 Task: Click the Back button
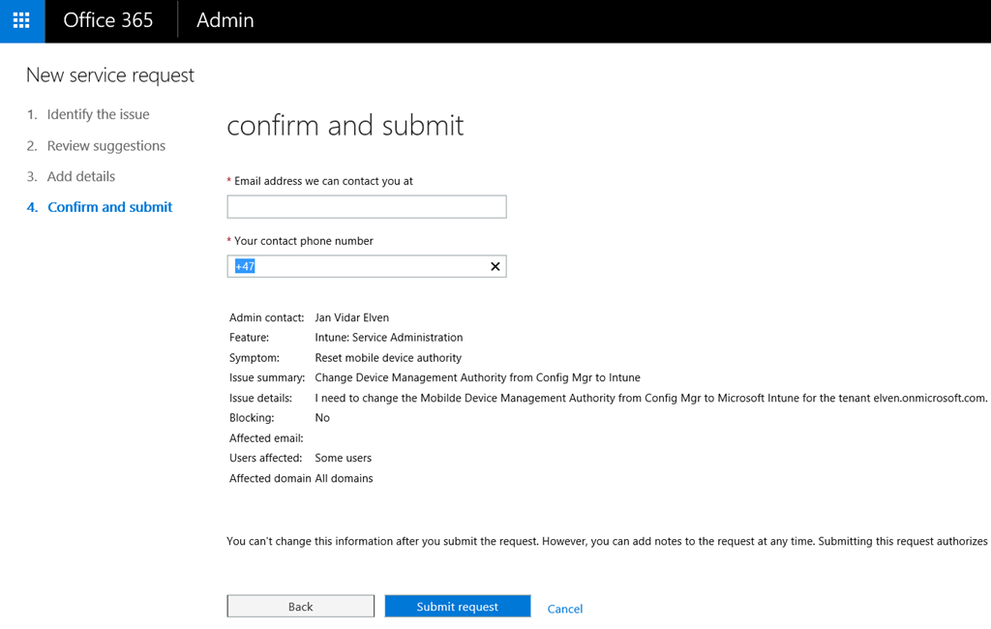tap(301, 606)
